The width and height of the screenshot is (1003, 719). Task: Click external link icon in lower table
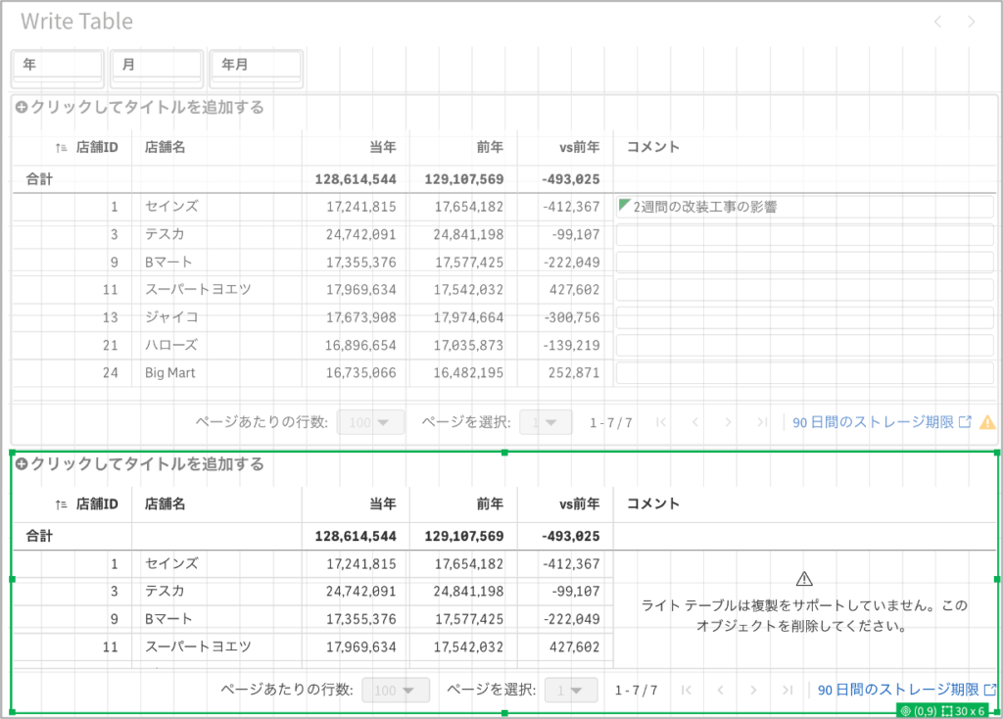click(989, 690)
